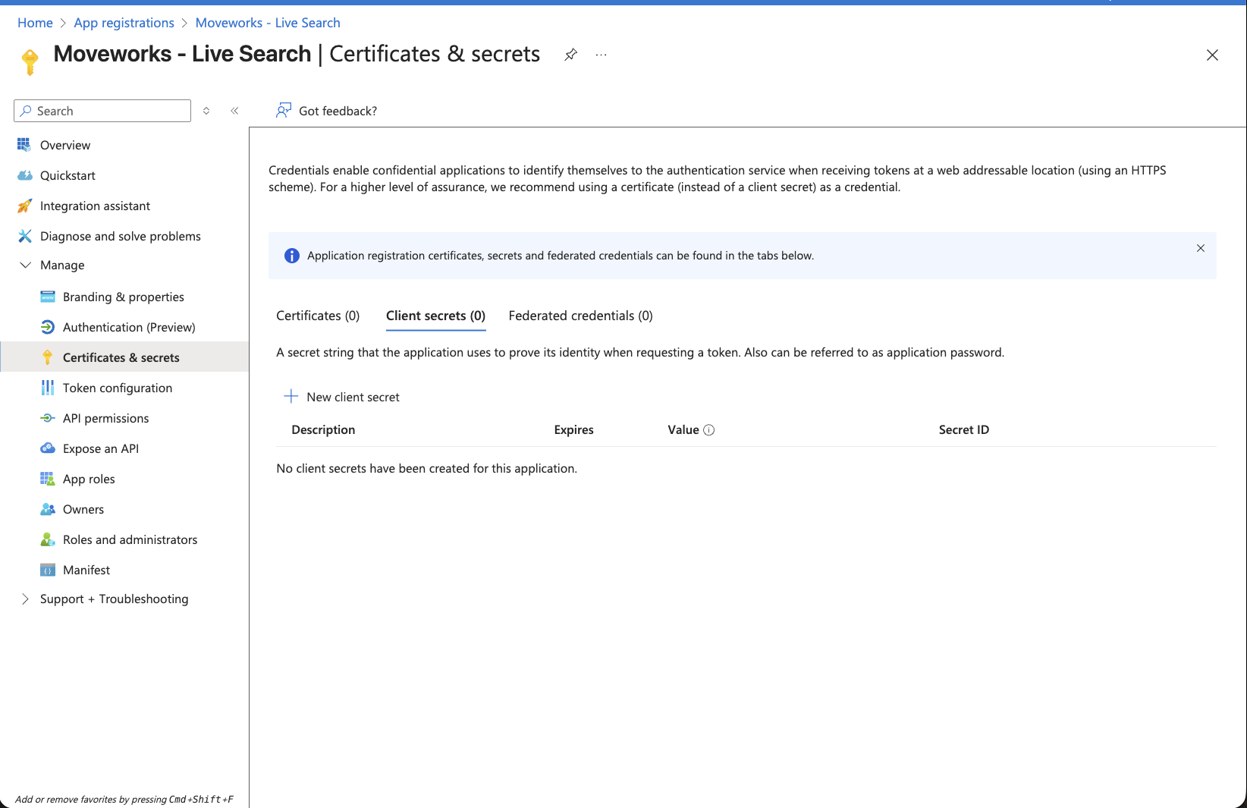Click the Expires column header
This screenshot has width=1247, height=808.
coord(573,430)
